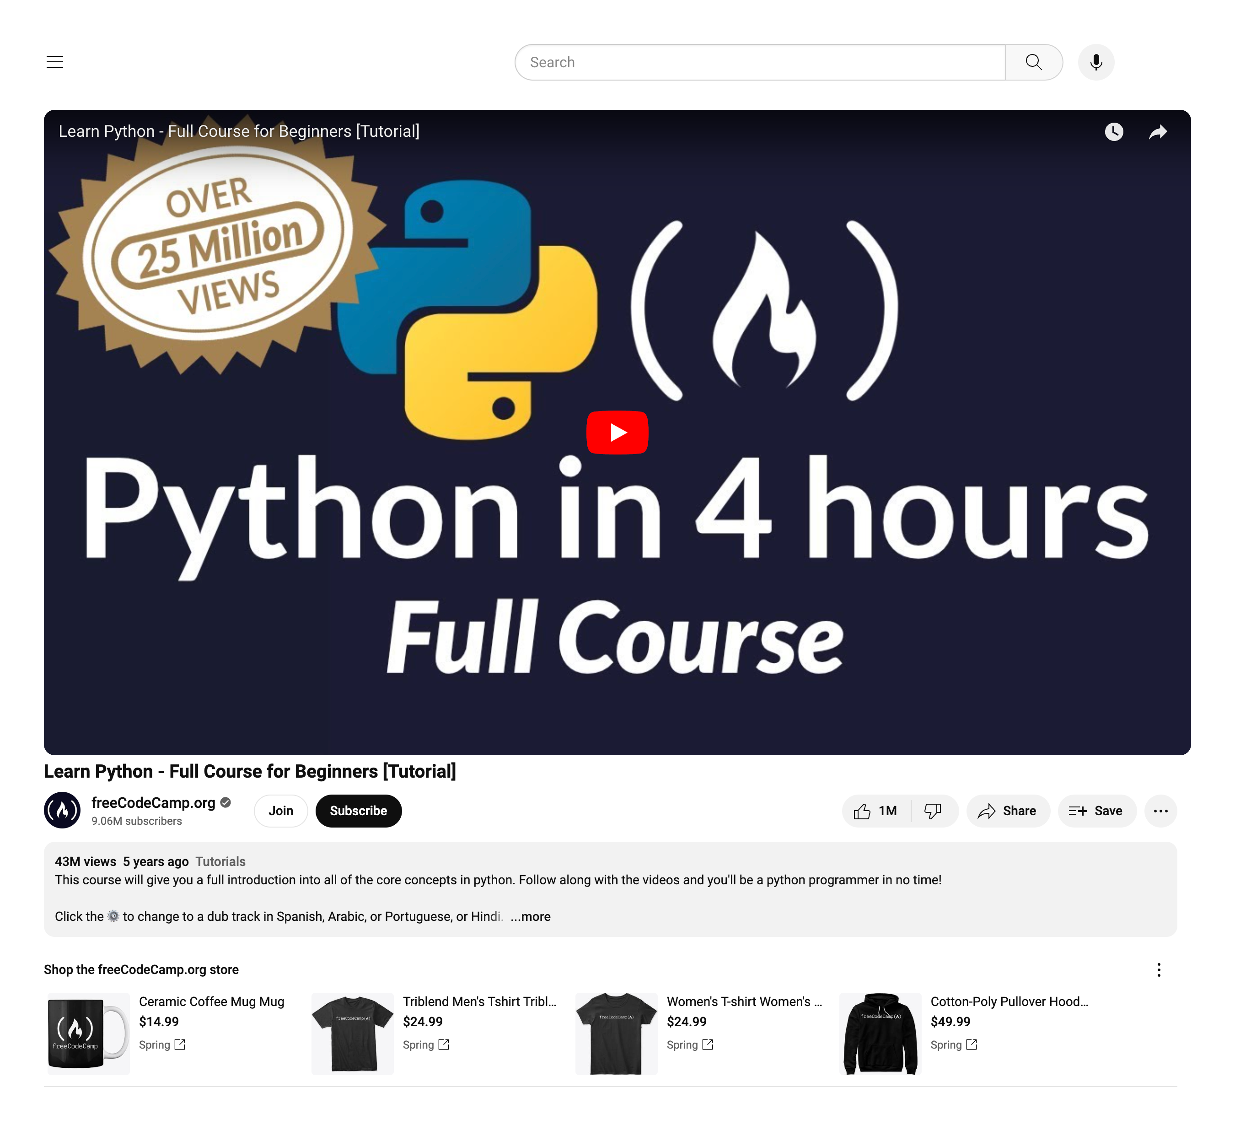Open Women's T-shirt thumbnail
This screenshot has height=1131, width=1235.
tap(616, 1033)
